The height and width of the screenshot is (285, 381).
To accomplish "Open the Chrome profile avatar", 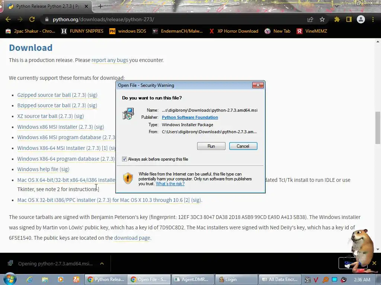I will (361, 19).
